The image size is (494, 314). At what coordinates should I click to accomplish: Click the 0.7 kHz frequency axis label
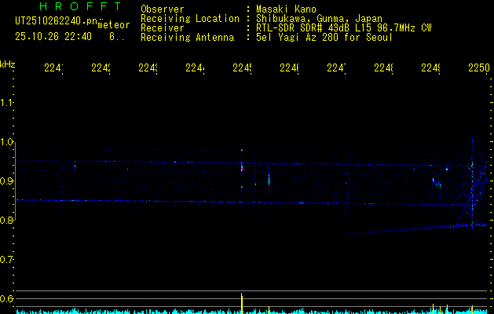click(x=8, y=260)
